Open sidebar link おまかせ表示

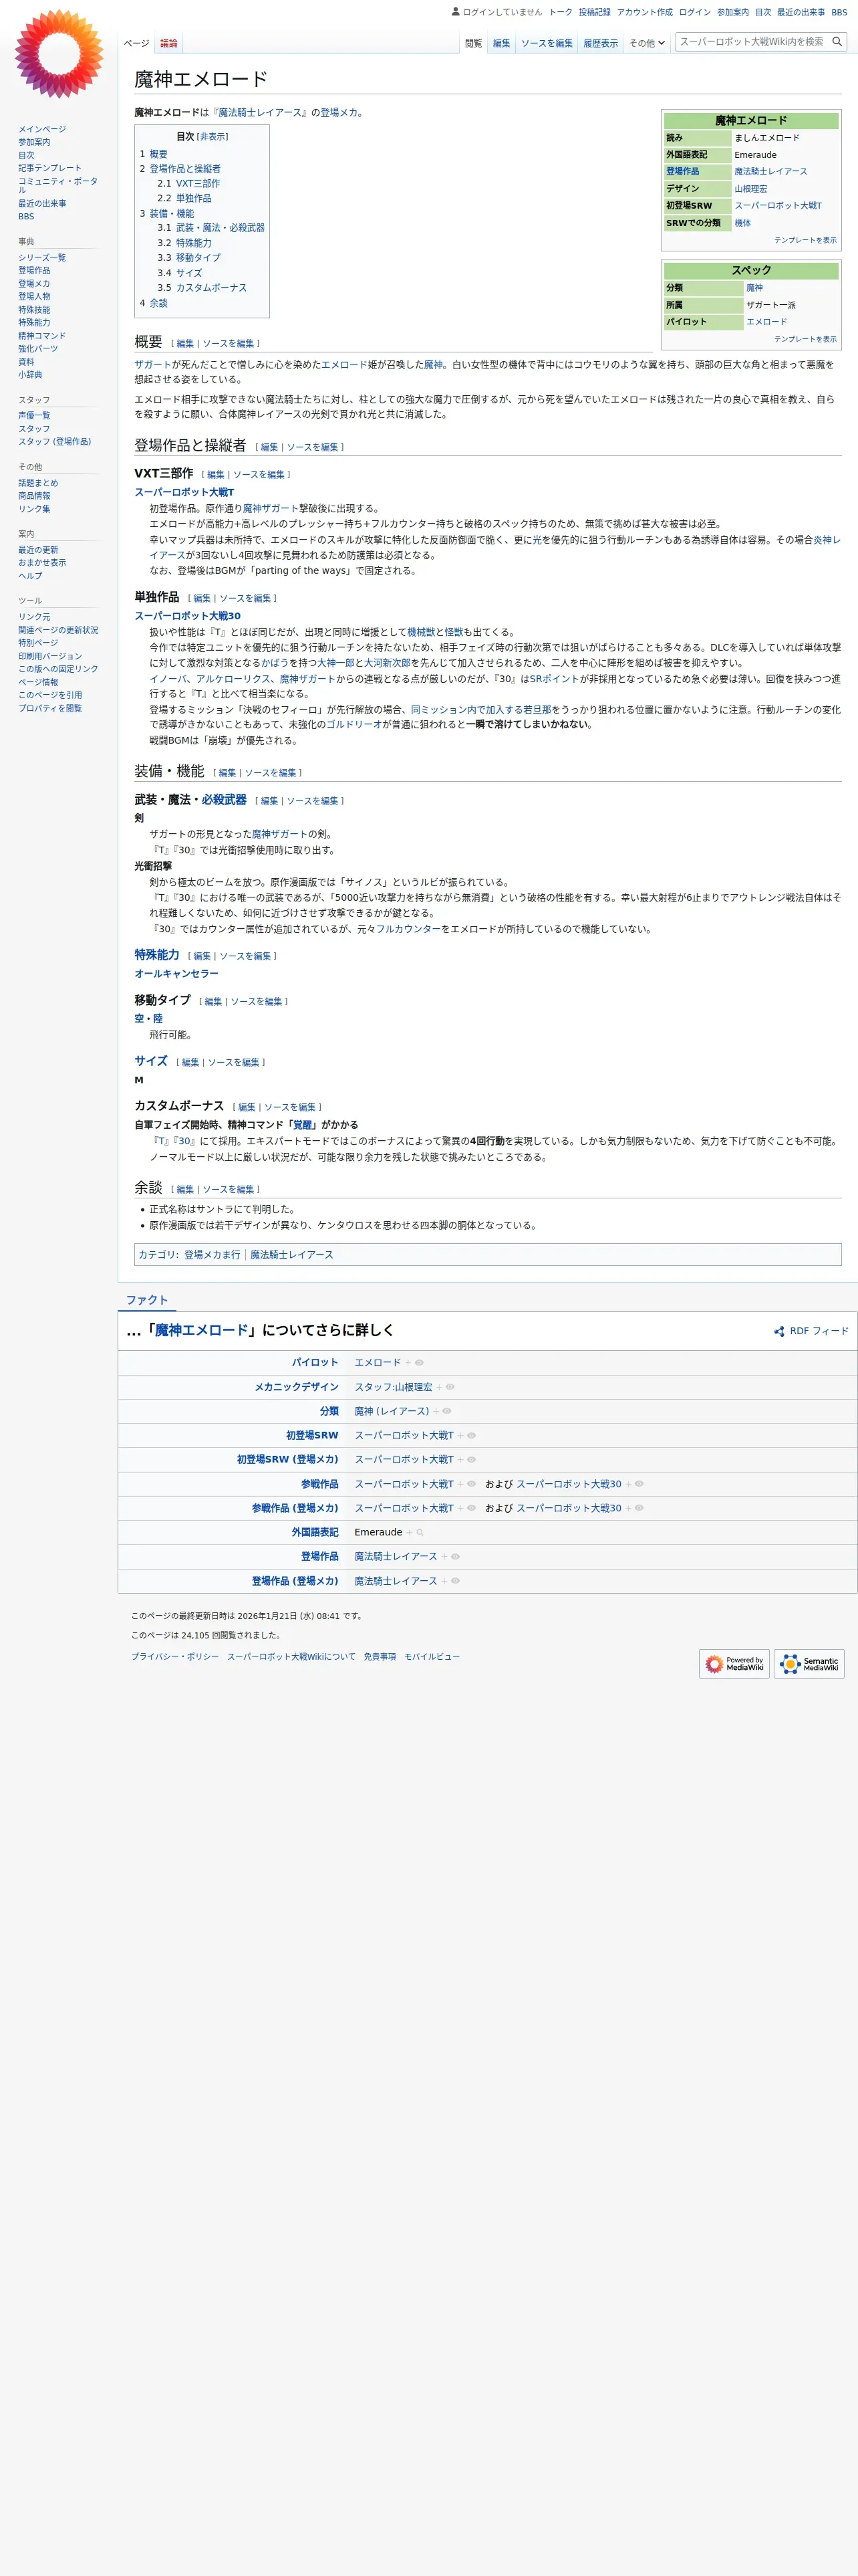click(42, 563)
